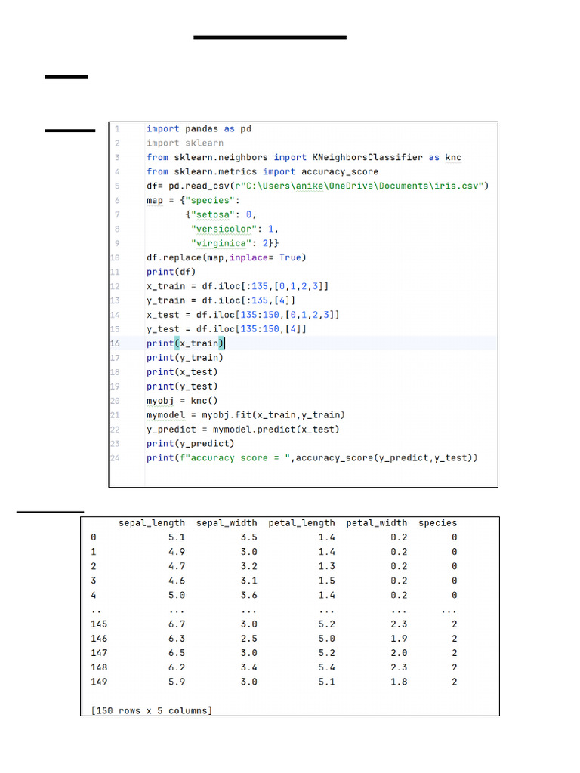Click the print(x_test) line

(x=182, y=371)
